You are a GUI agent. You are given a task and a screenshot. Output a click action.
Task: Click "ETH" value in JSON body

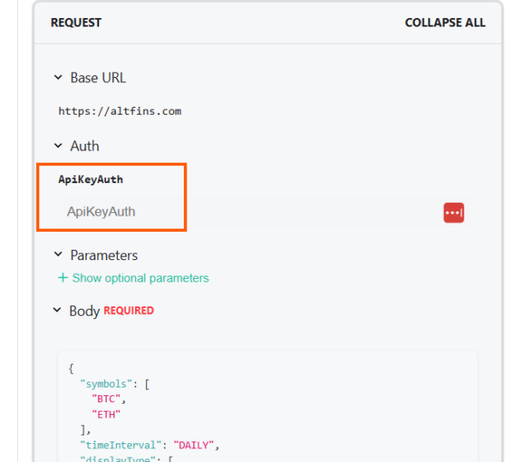coord(106,415)
